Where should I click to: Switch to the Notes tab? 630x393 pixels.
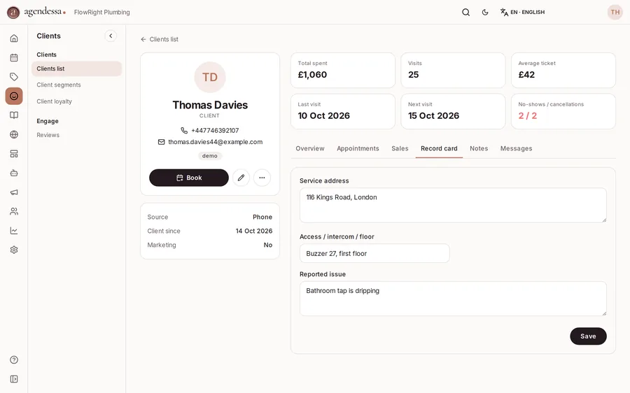coord(479,148)
